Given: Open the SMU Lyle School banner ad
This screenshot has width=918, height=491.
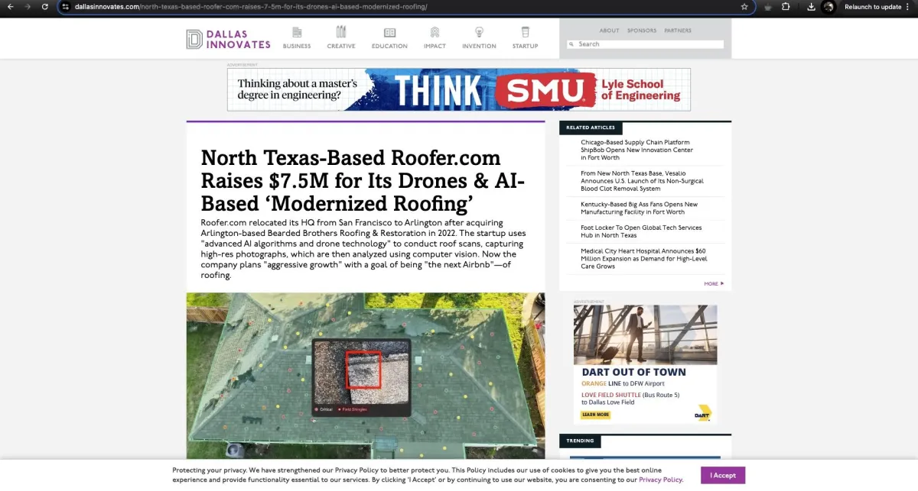Looking at the screenshot, I should point(459,89).
